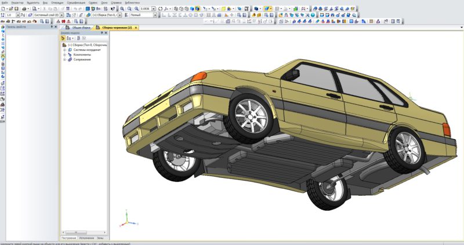Screen dimensions: 464x245
Task: Toggle the pushpin on the model tree panel
Action: (x=101, y=33)
